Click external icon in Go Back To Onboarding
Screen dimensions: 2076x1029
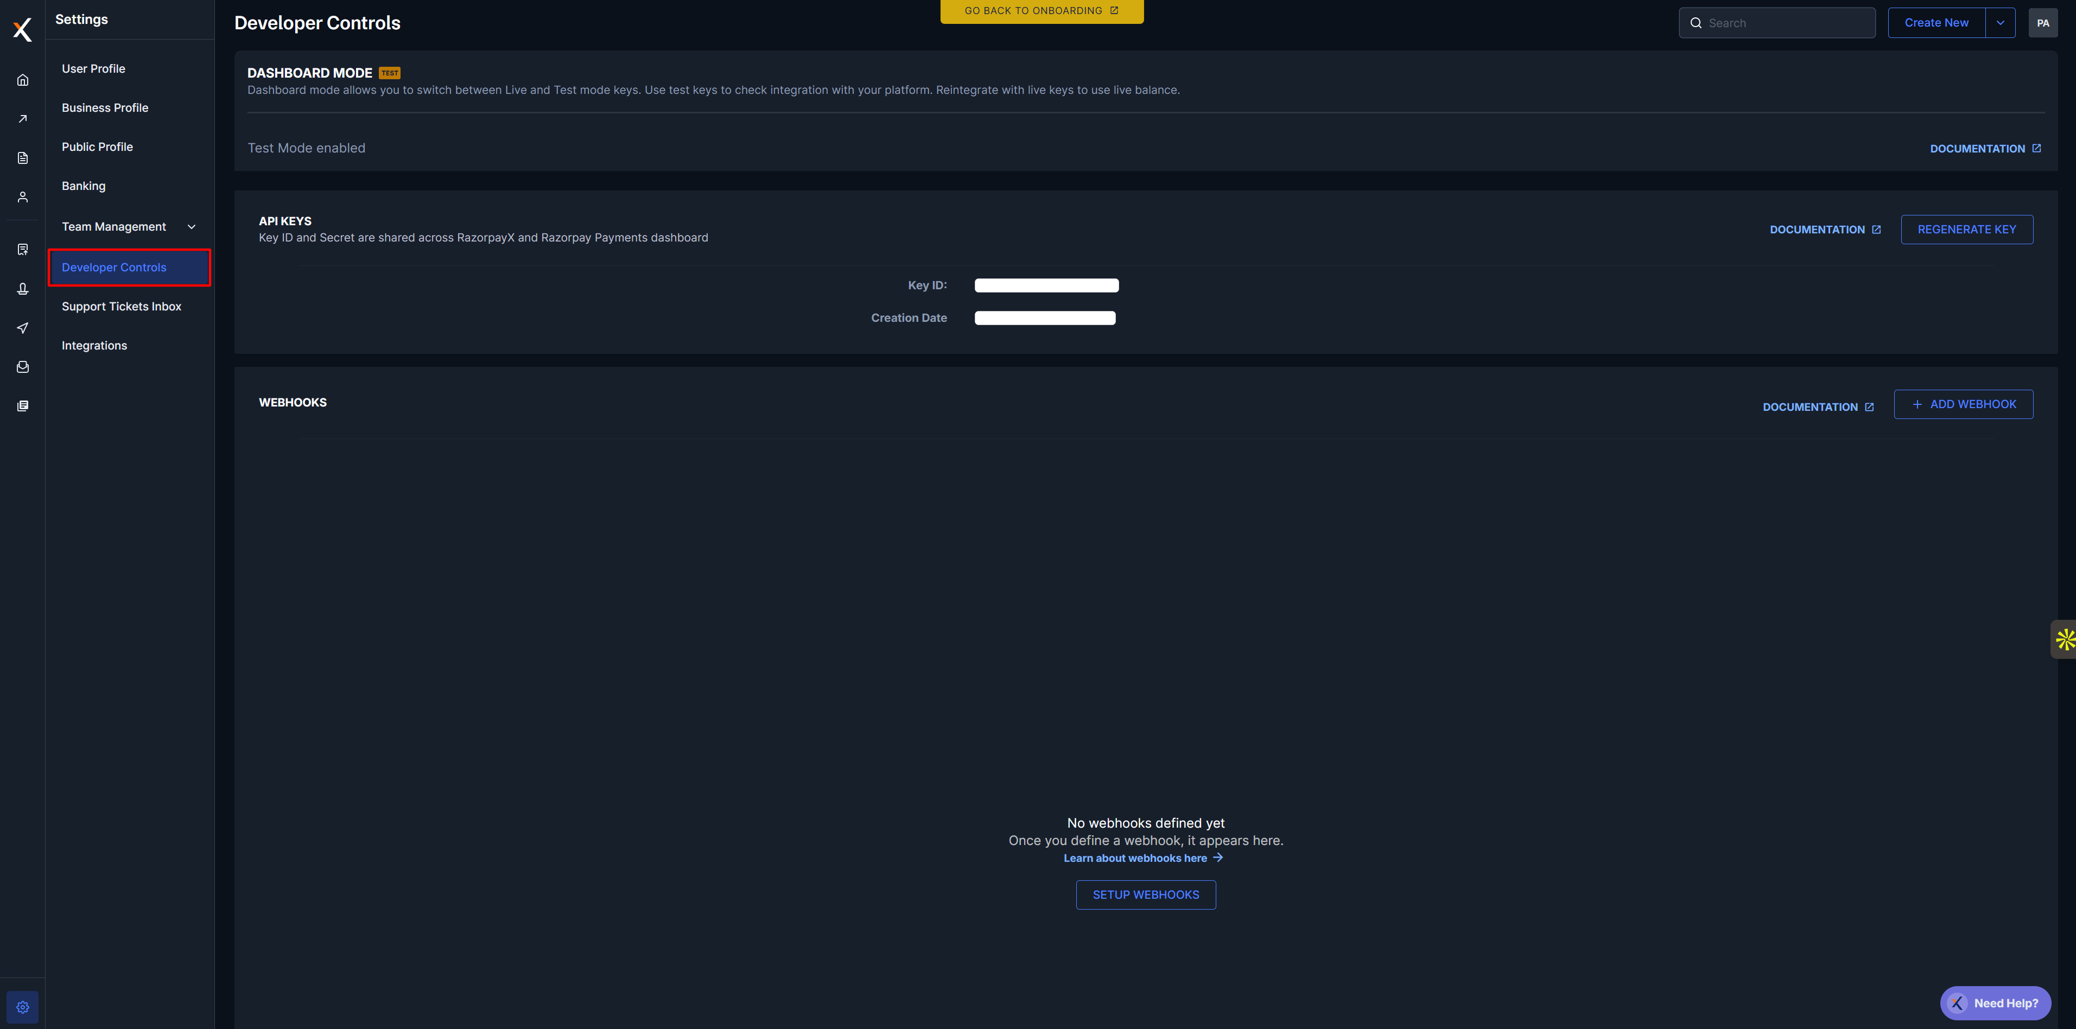click(x=1114, y=10)
